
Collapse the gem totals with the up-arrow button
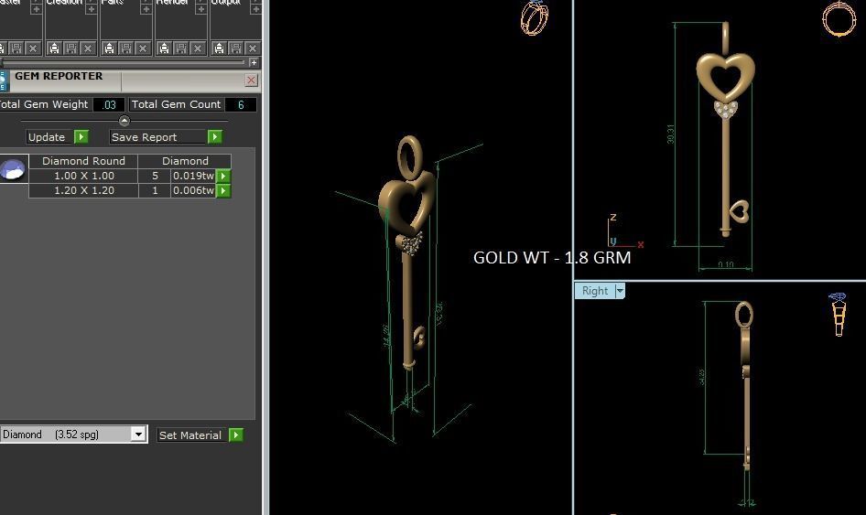[124, 121]
